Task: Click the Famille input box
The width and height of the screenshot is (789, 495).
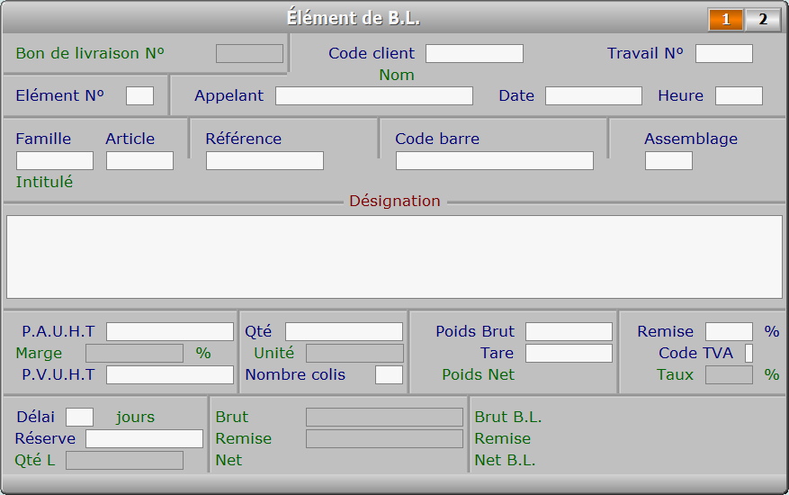Action: pos(55,160)
